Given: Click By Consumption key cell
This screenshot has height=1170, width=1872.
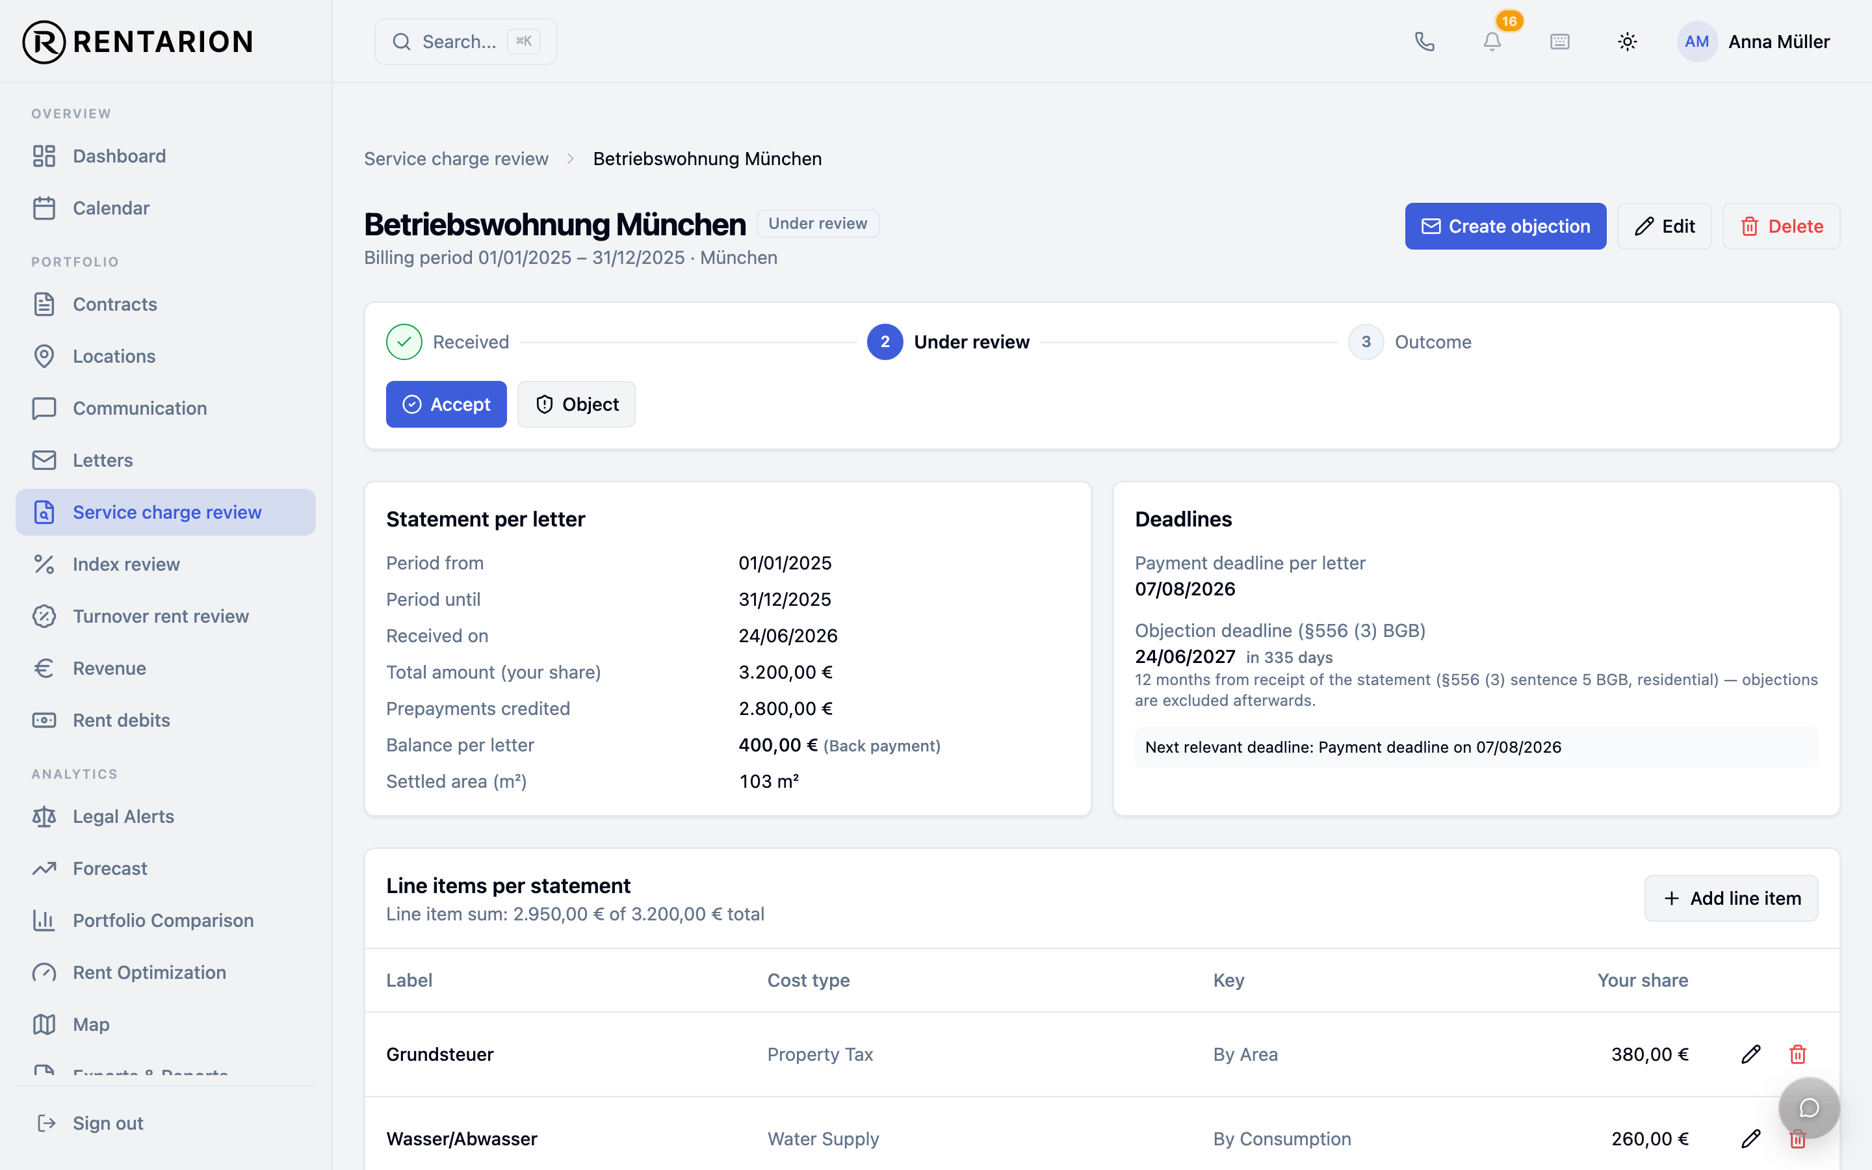Looking at the screenshot, I should (x=1282, y=1138).
